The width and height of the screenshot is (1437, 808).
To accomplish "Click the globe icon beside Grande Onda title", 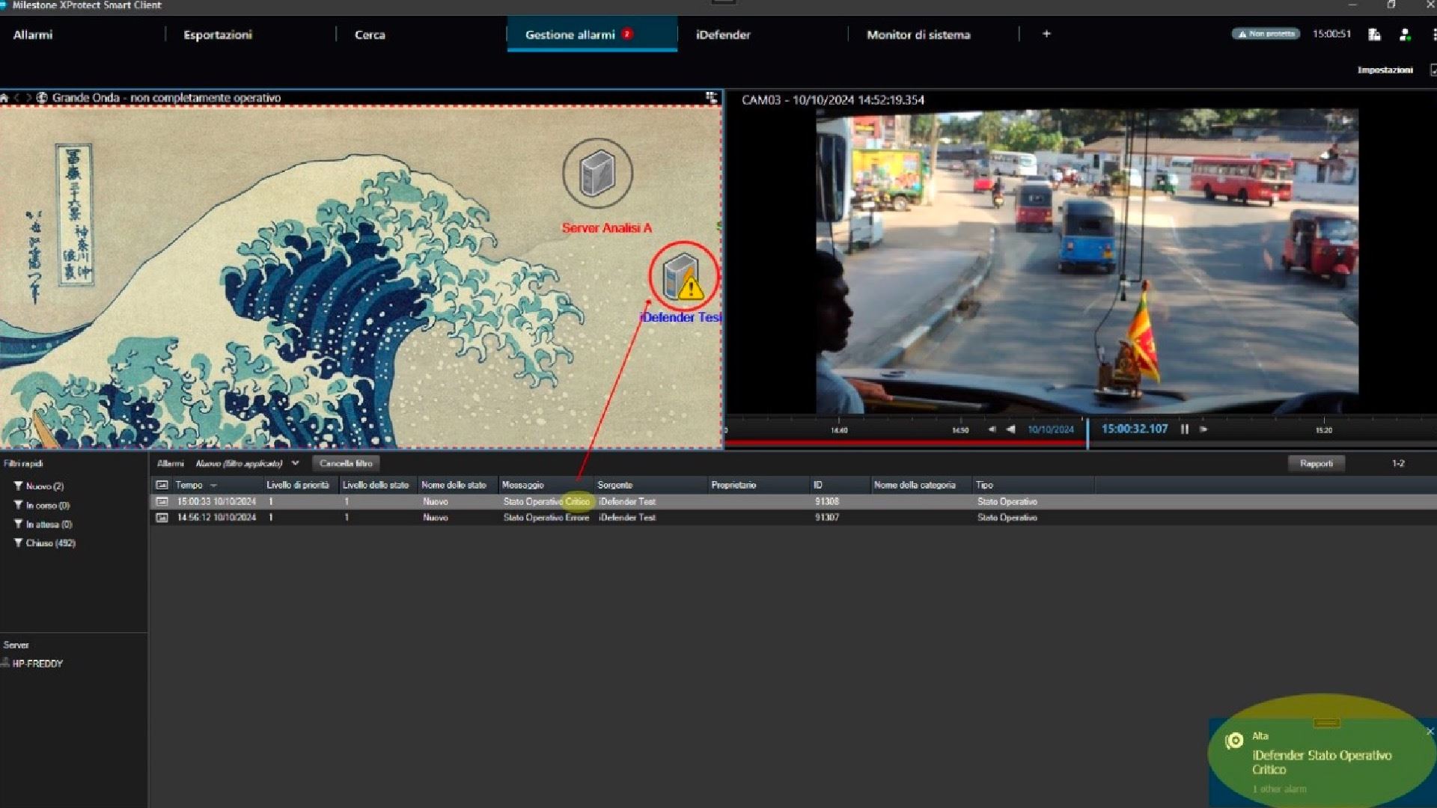I will [x=42, y=98].
